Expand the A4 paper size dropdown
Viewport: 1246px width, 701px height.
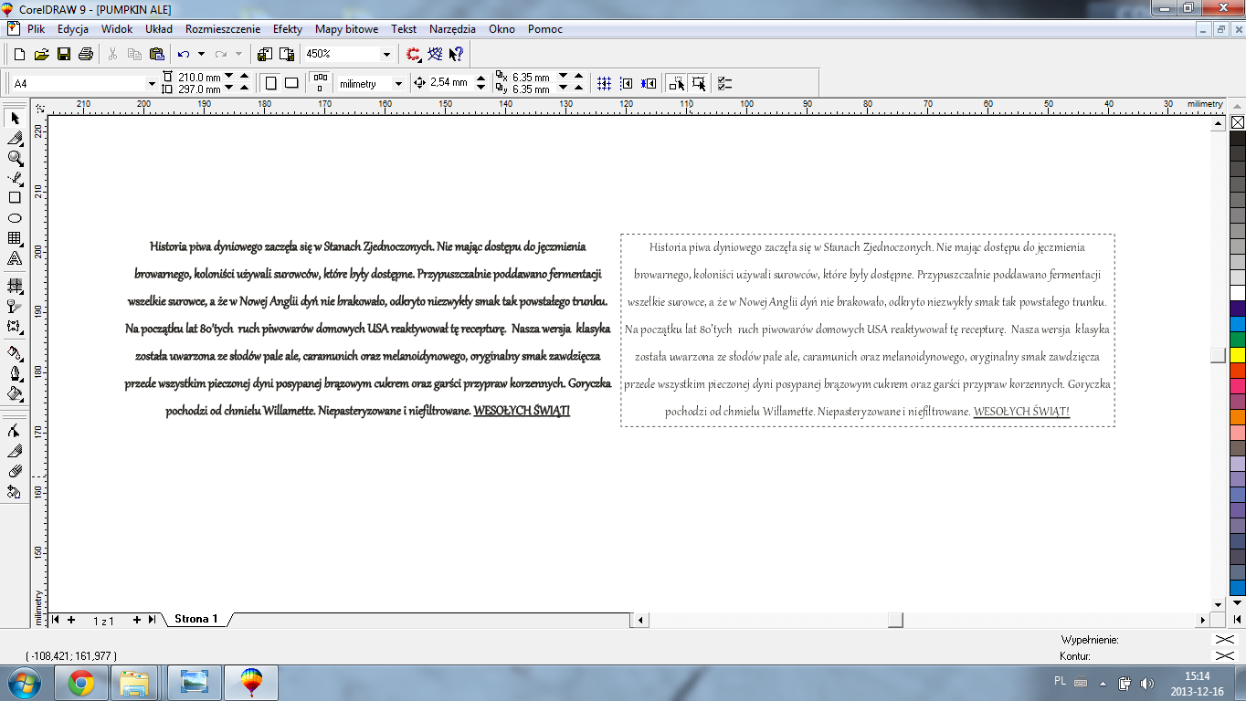point(152,83)
